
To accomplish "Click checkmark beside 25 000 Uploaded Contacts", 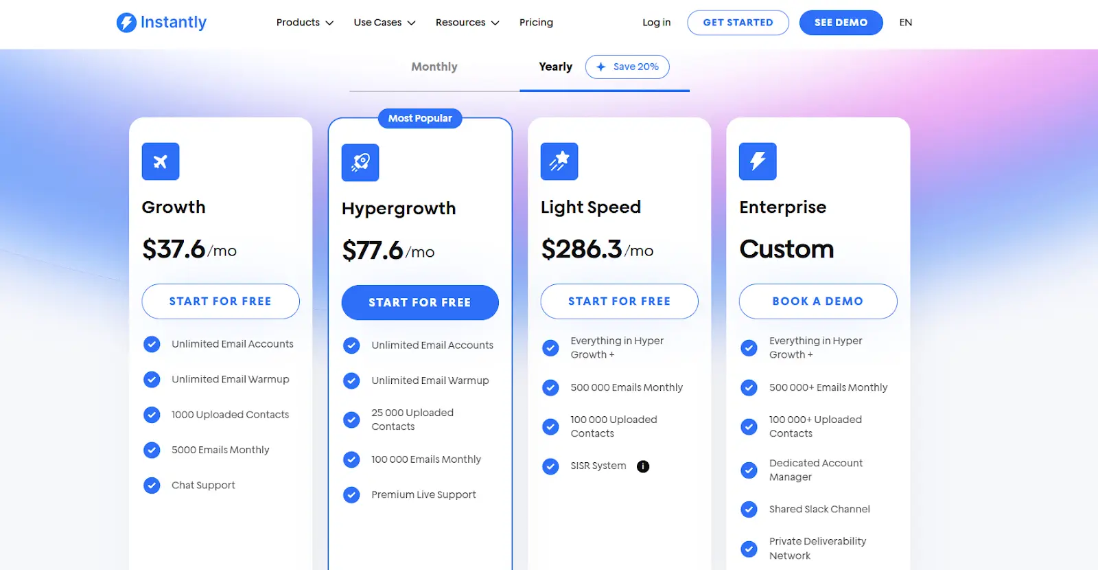I will 351,420.
